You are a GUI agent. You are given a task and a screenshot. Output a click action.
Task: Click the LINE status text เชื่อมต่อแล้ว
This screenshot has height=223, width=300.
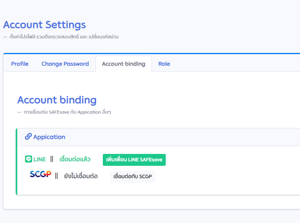(75, 159)
